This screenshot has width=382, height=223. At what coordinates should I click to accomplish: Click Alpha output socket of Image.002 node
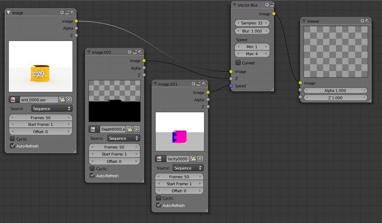(x=144, y=68)
